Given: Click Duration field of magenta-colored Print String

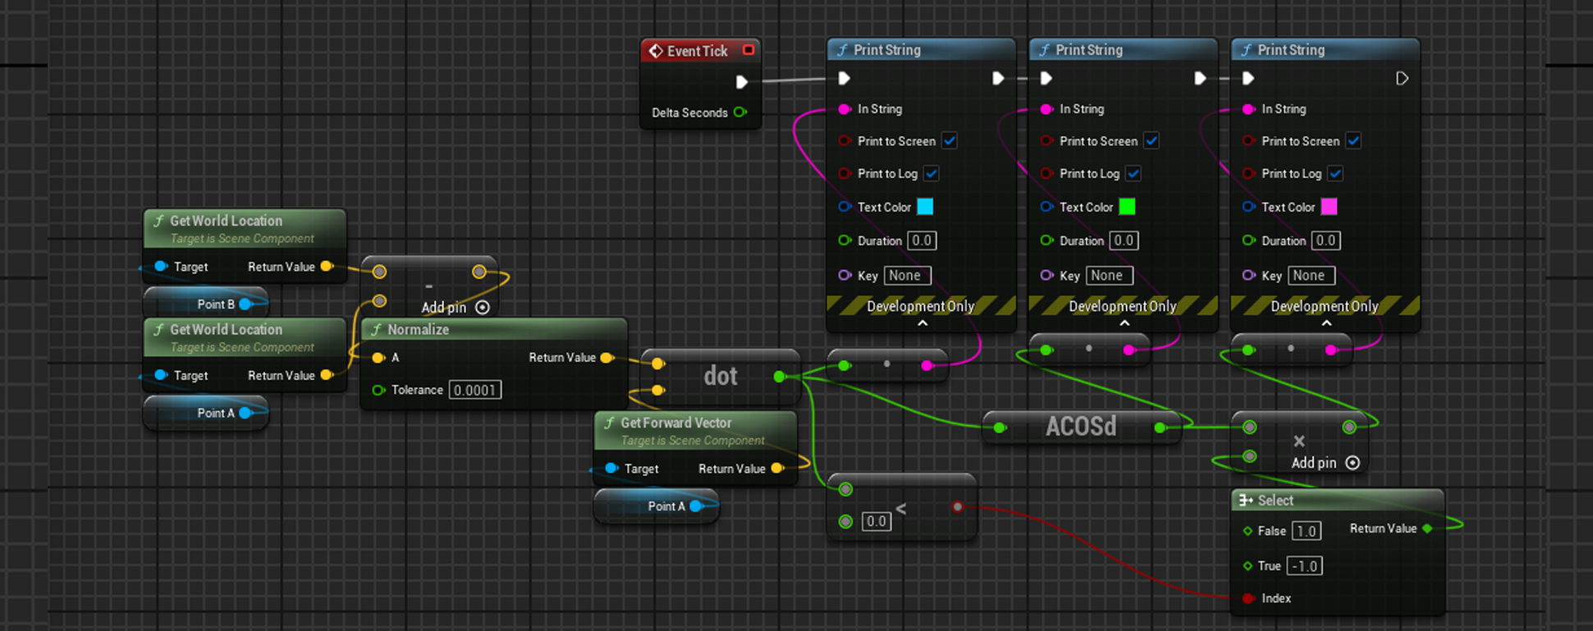Looking at the screenshot, I should [x=1325, y=240].
